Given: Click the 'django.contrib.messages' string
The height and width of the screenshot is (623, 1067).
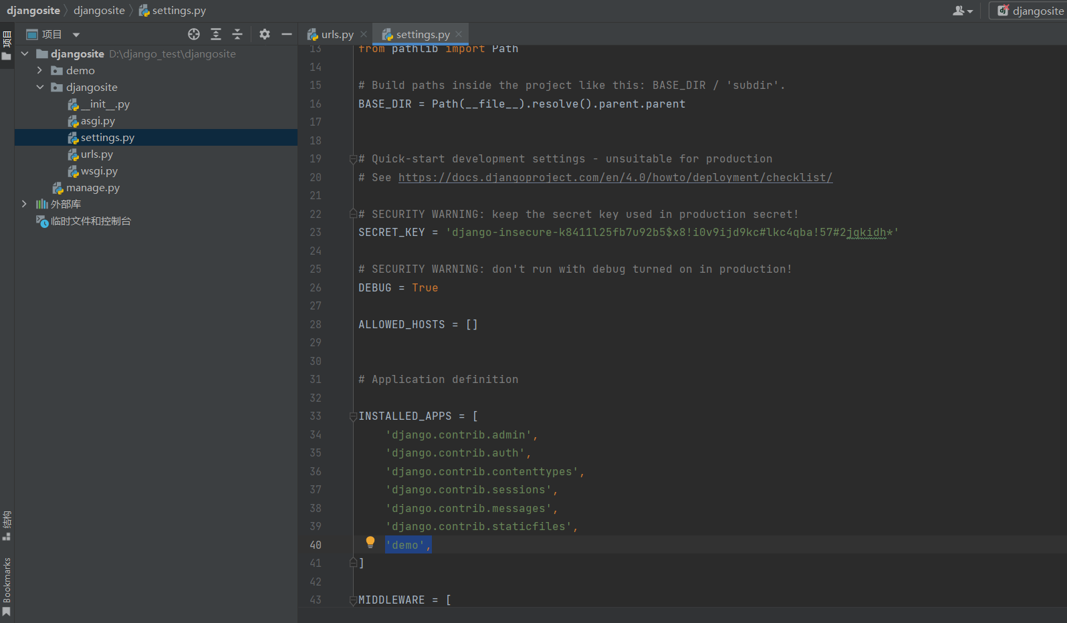Looking at the screenshot, I should coord(469,509).
